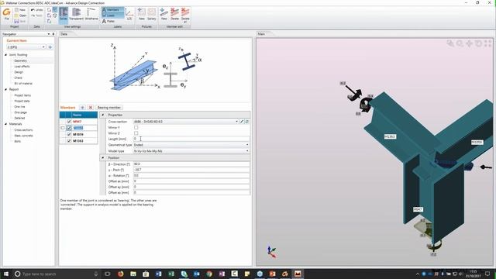Viewport: 496px width, 279px height.
Task: Open Cross-sections under Materials
Action: click(23, 129)
